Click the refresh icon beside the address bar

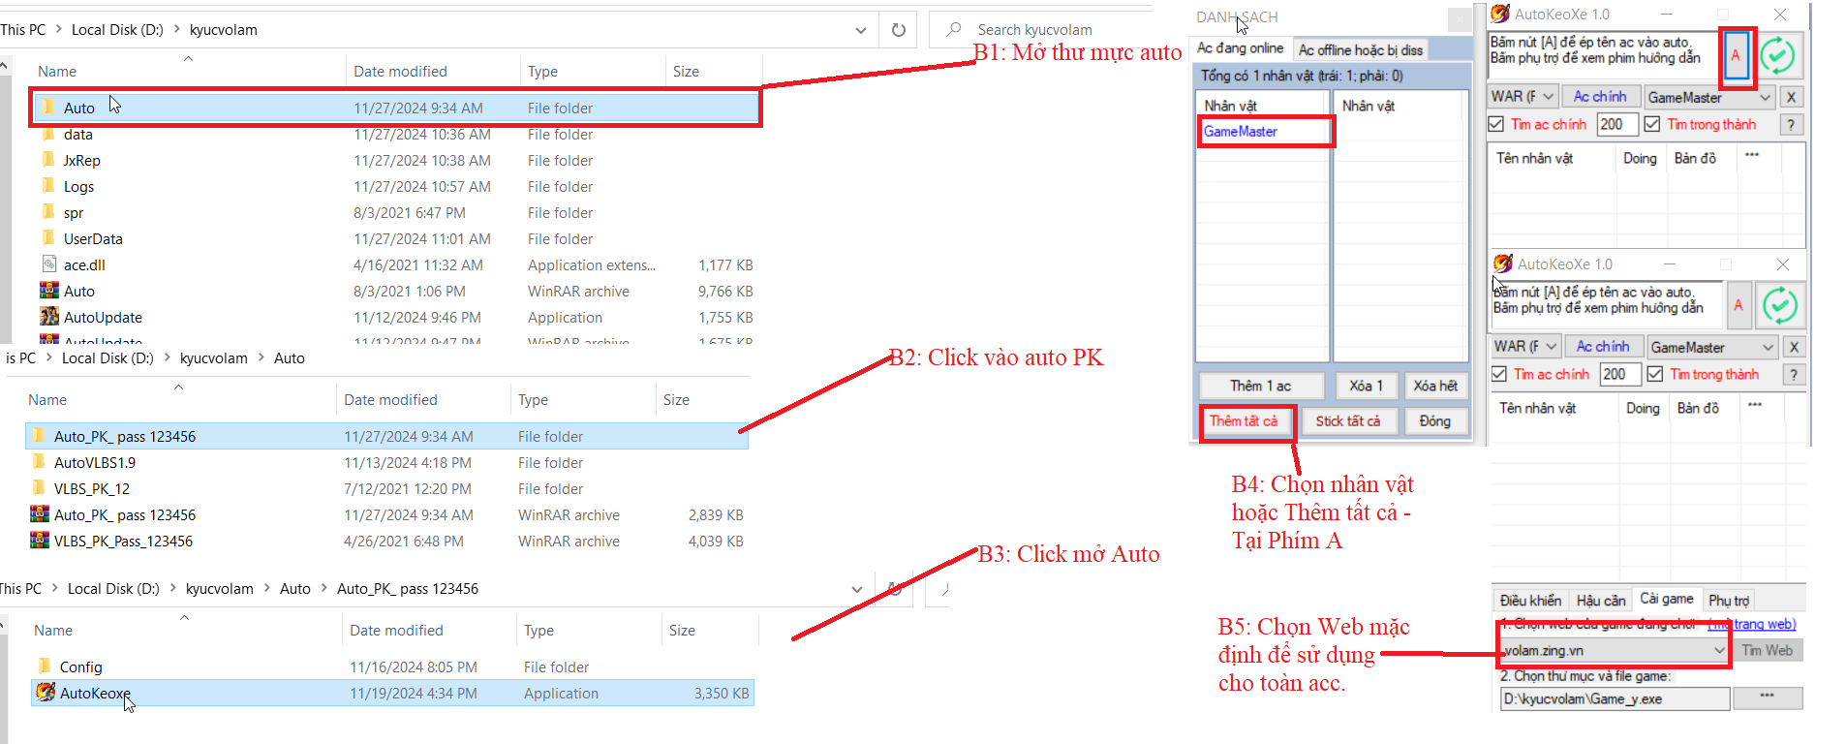(898, 30)
